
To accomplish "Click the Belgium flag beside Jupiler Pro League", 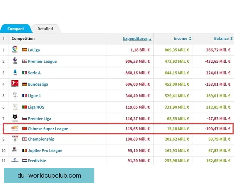I will click(x=25, y=150).
